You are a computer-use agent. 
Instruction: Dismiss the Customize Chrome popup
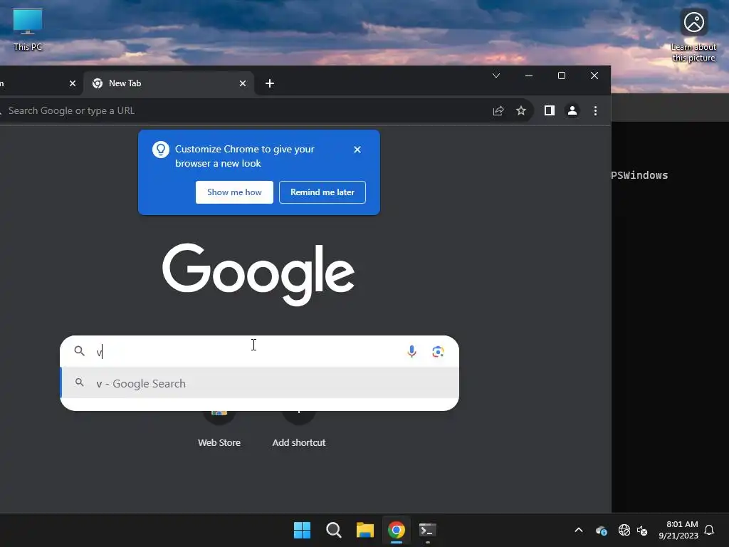(357, 150)
